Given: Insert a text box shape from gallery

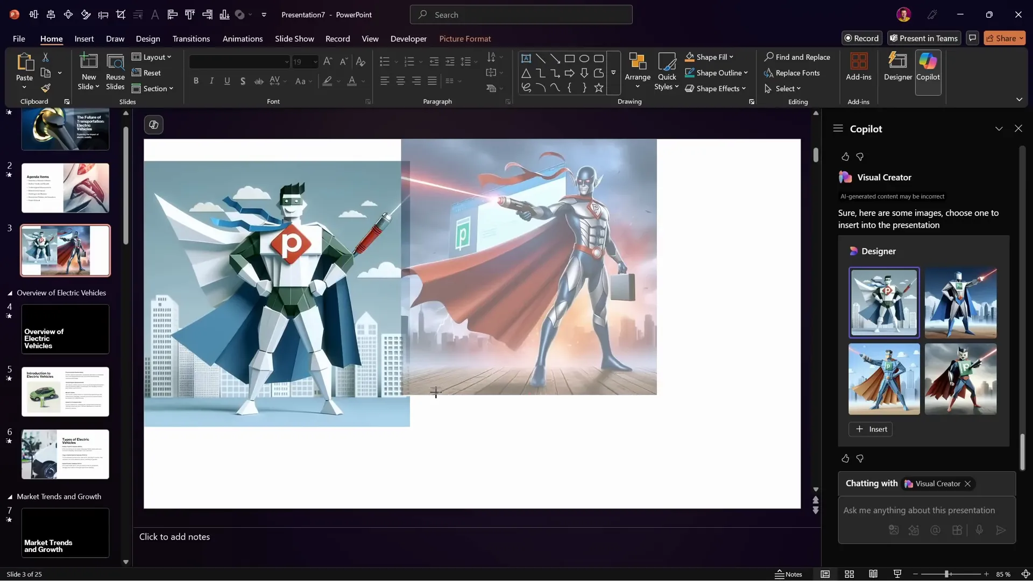Looking at the screenshot, I should pyautogui.click(x=526, y=58).
